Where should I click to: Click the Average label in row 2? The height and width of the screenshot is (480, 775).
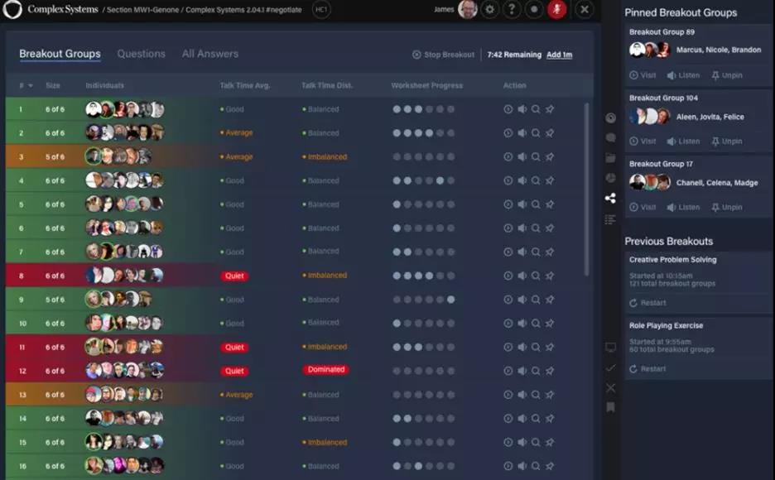click(236, 133)
